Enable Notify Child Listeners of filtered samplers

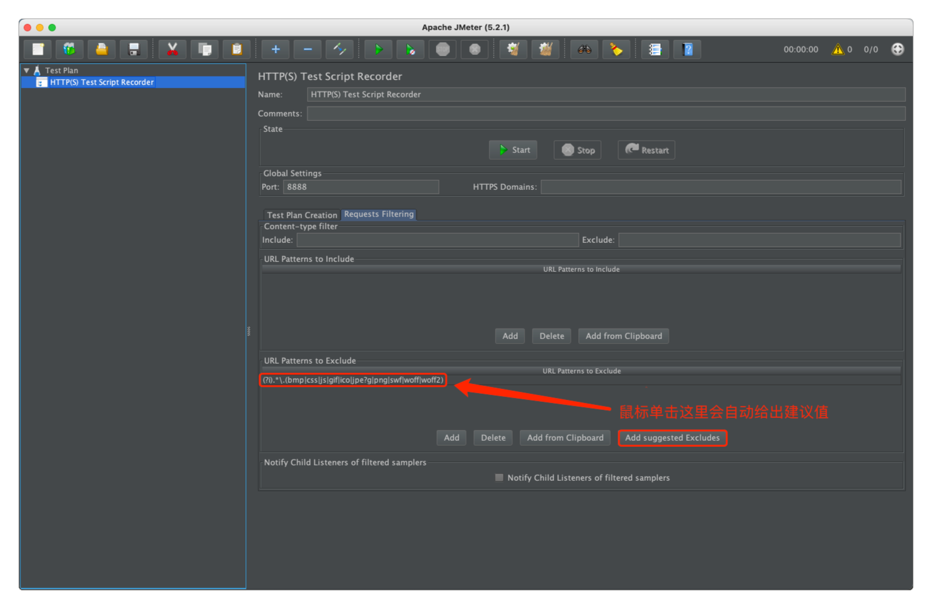[499, 478]
